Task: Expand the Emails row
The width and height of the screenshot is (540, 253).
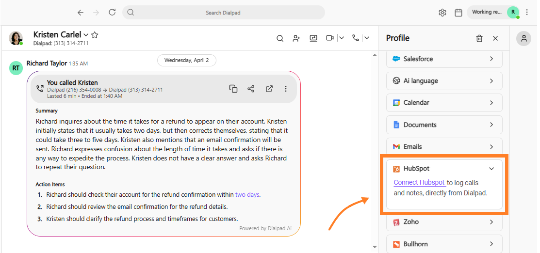Action: (x=444, y=147)
